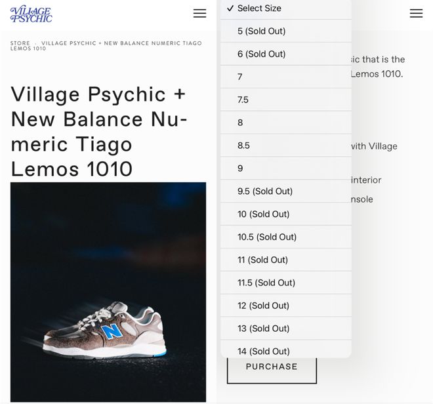Select size 9.5 (Sold Out) entry
The width and height of the screenshot is (433, 404).
286,191
